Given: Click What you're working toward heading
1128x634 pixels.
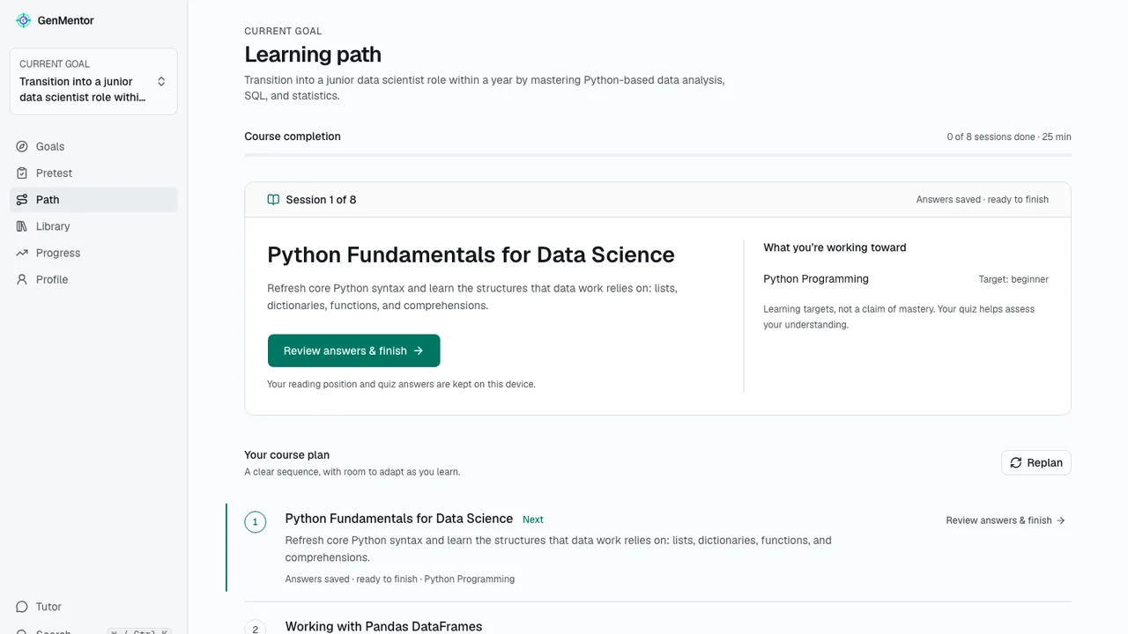Looking at the screenshot, I should point(835,247).
